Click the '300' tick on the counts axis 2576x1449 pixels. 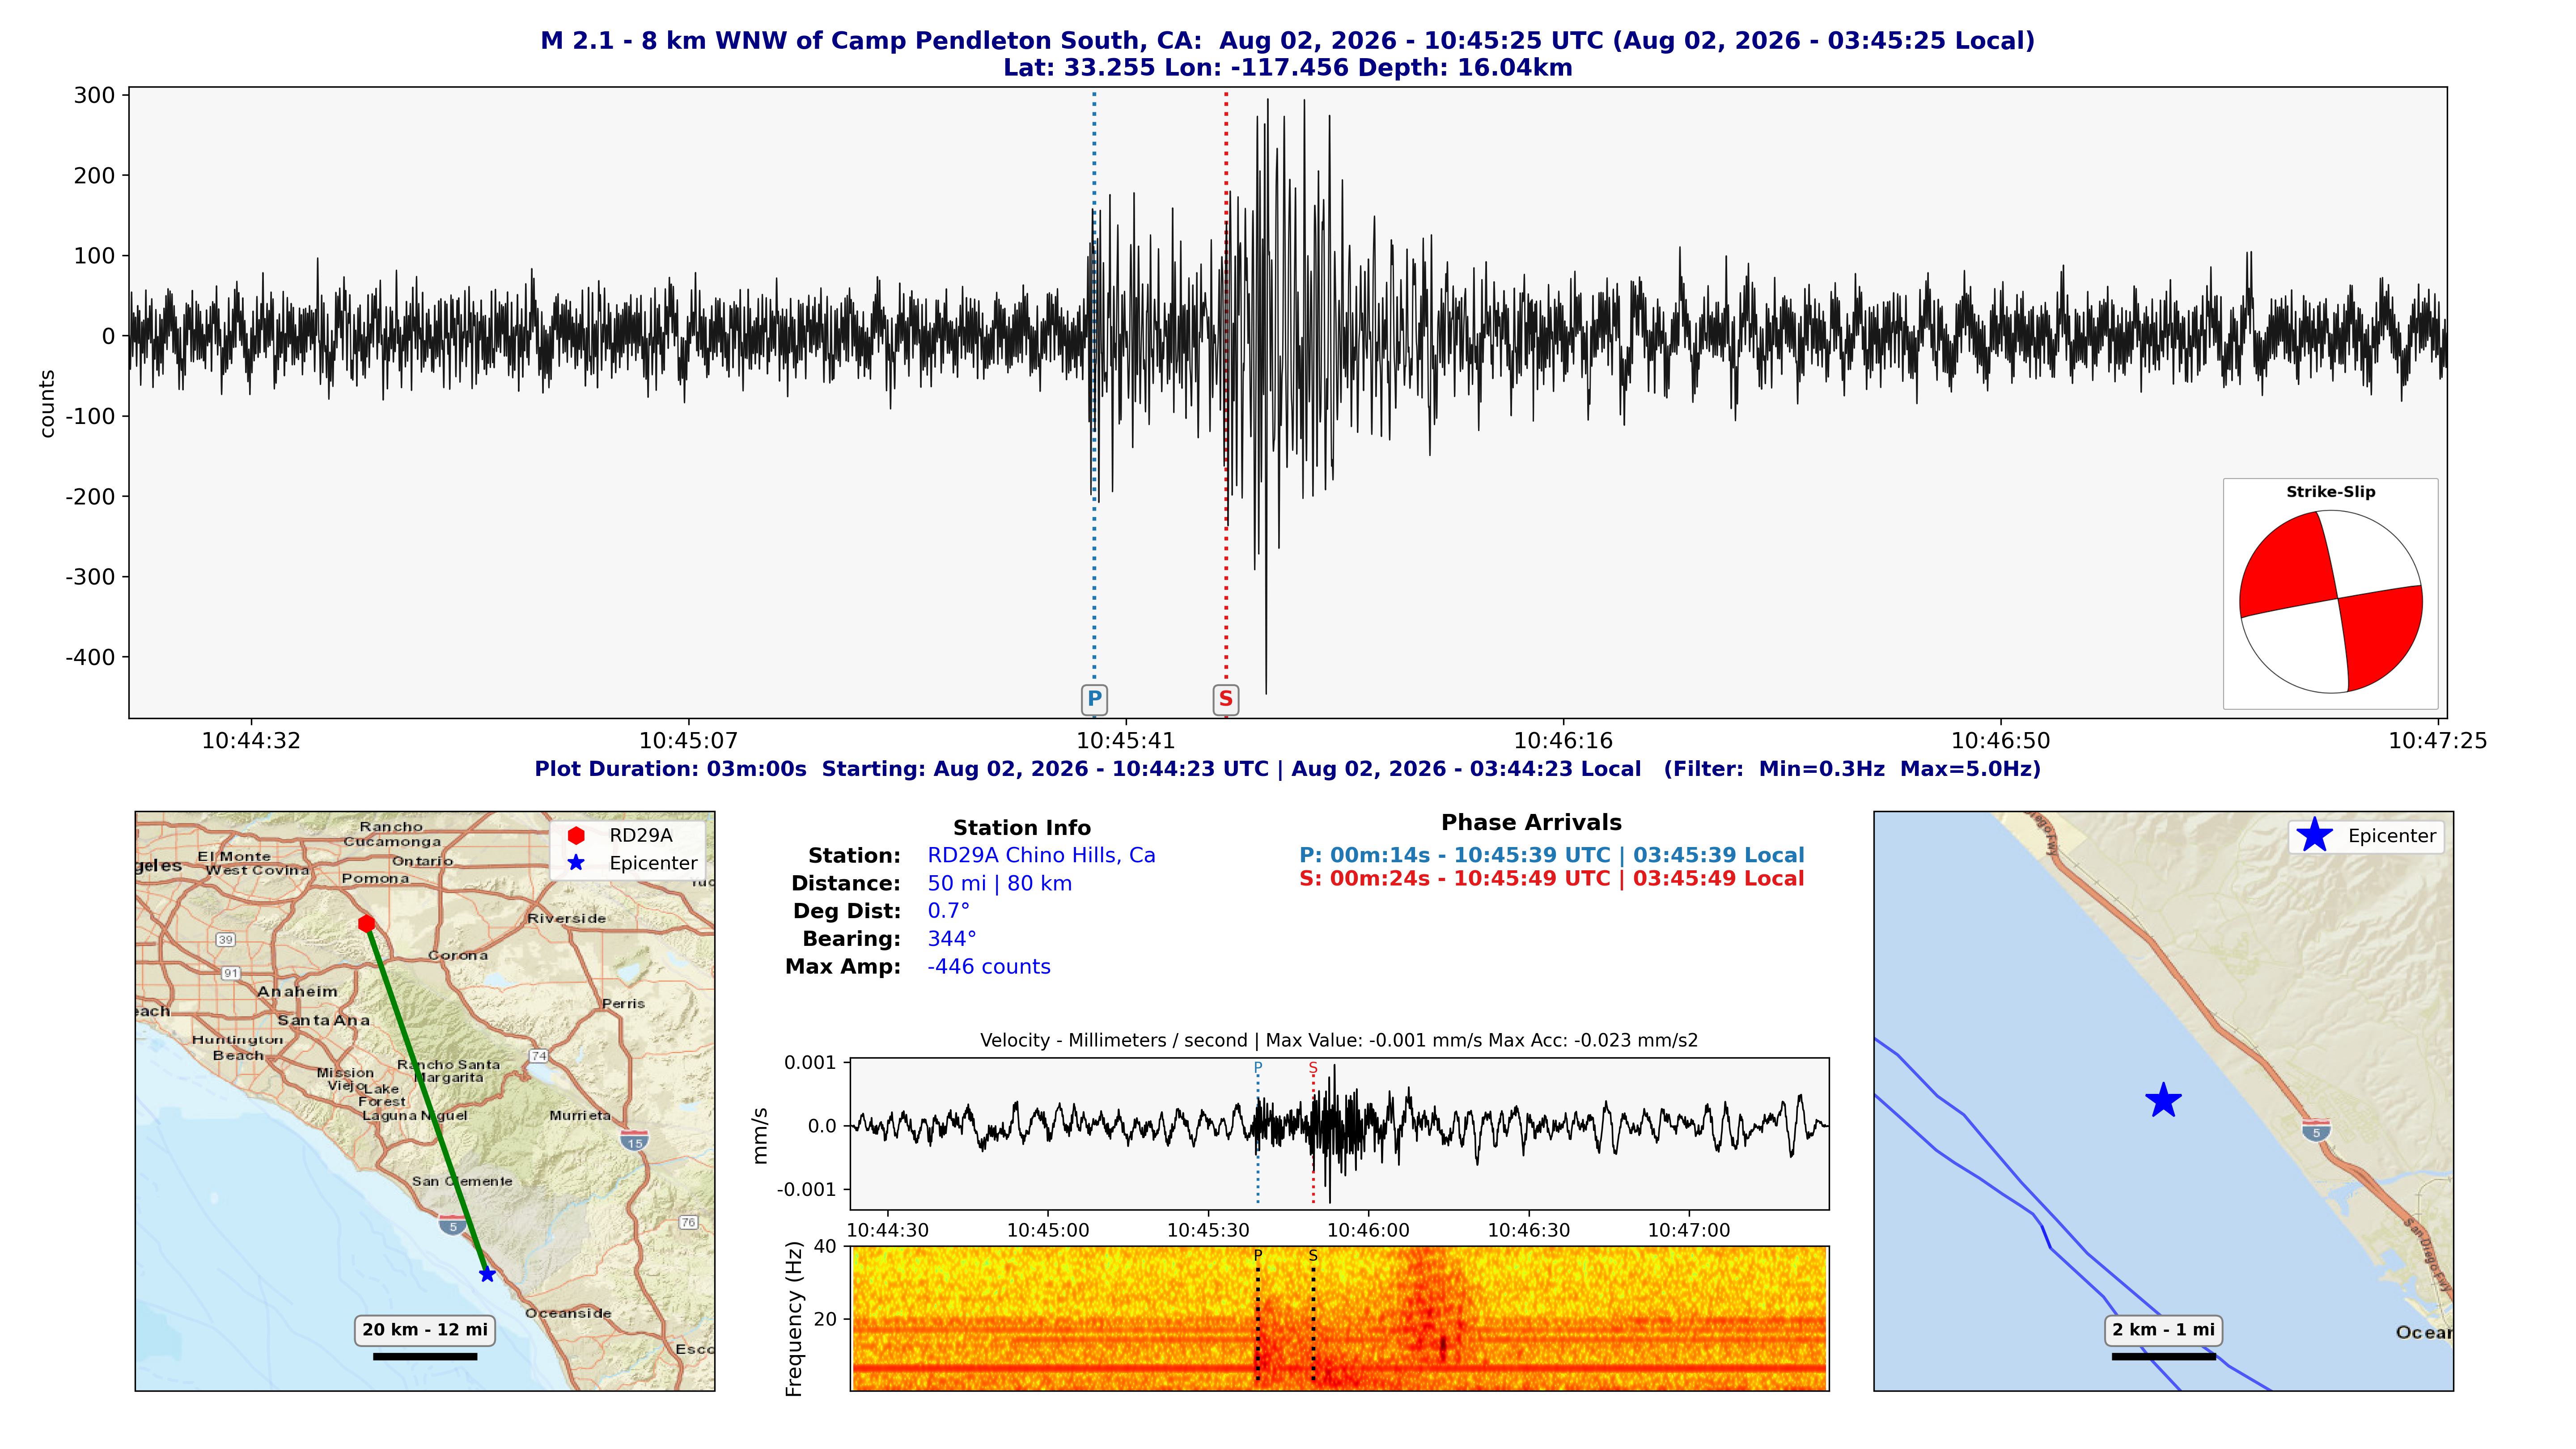click(95, 95)
